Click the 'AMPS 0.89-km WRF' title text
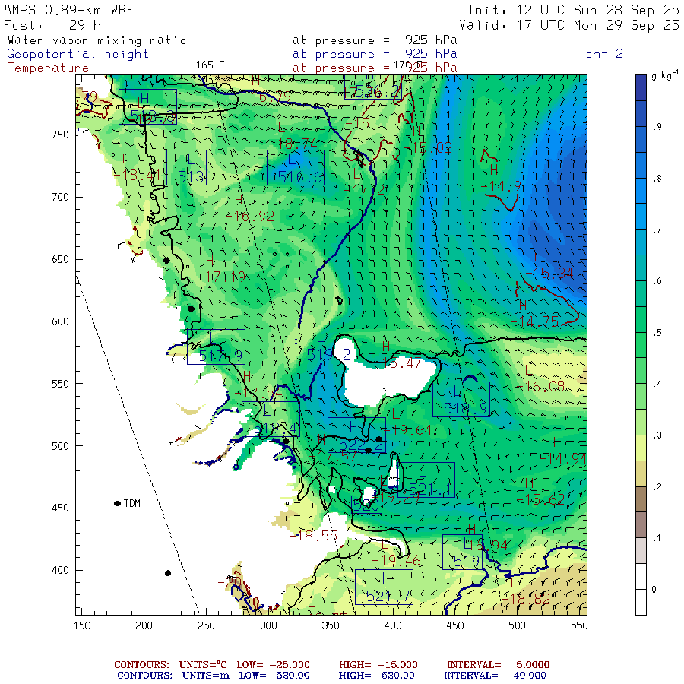This screenshot has height=684, width=684. (68, 10)
